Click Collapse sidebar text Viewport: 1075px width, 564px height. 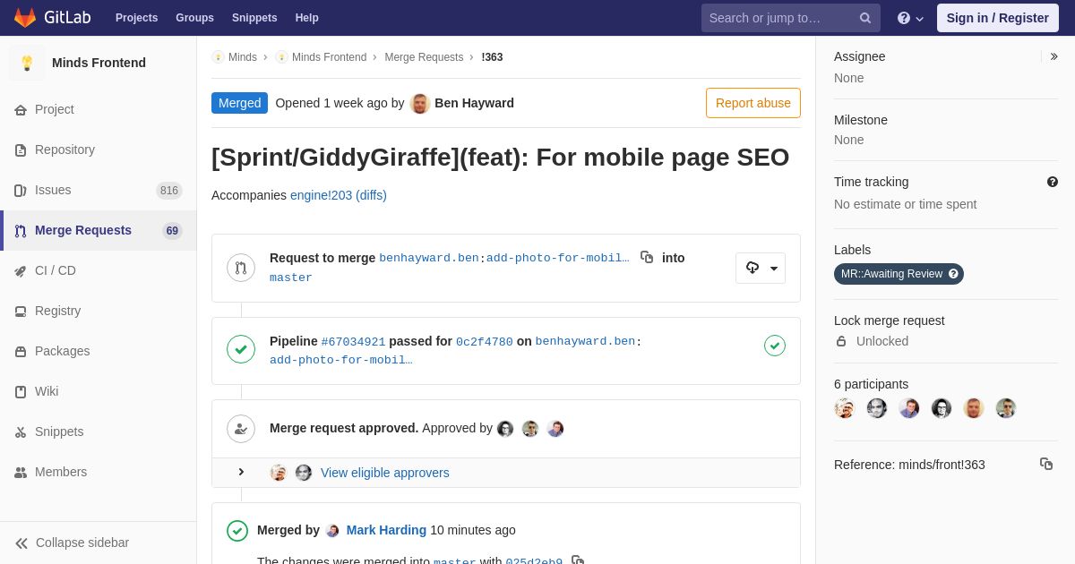(x=82, y=543)
